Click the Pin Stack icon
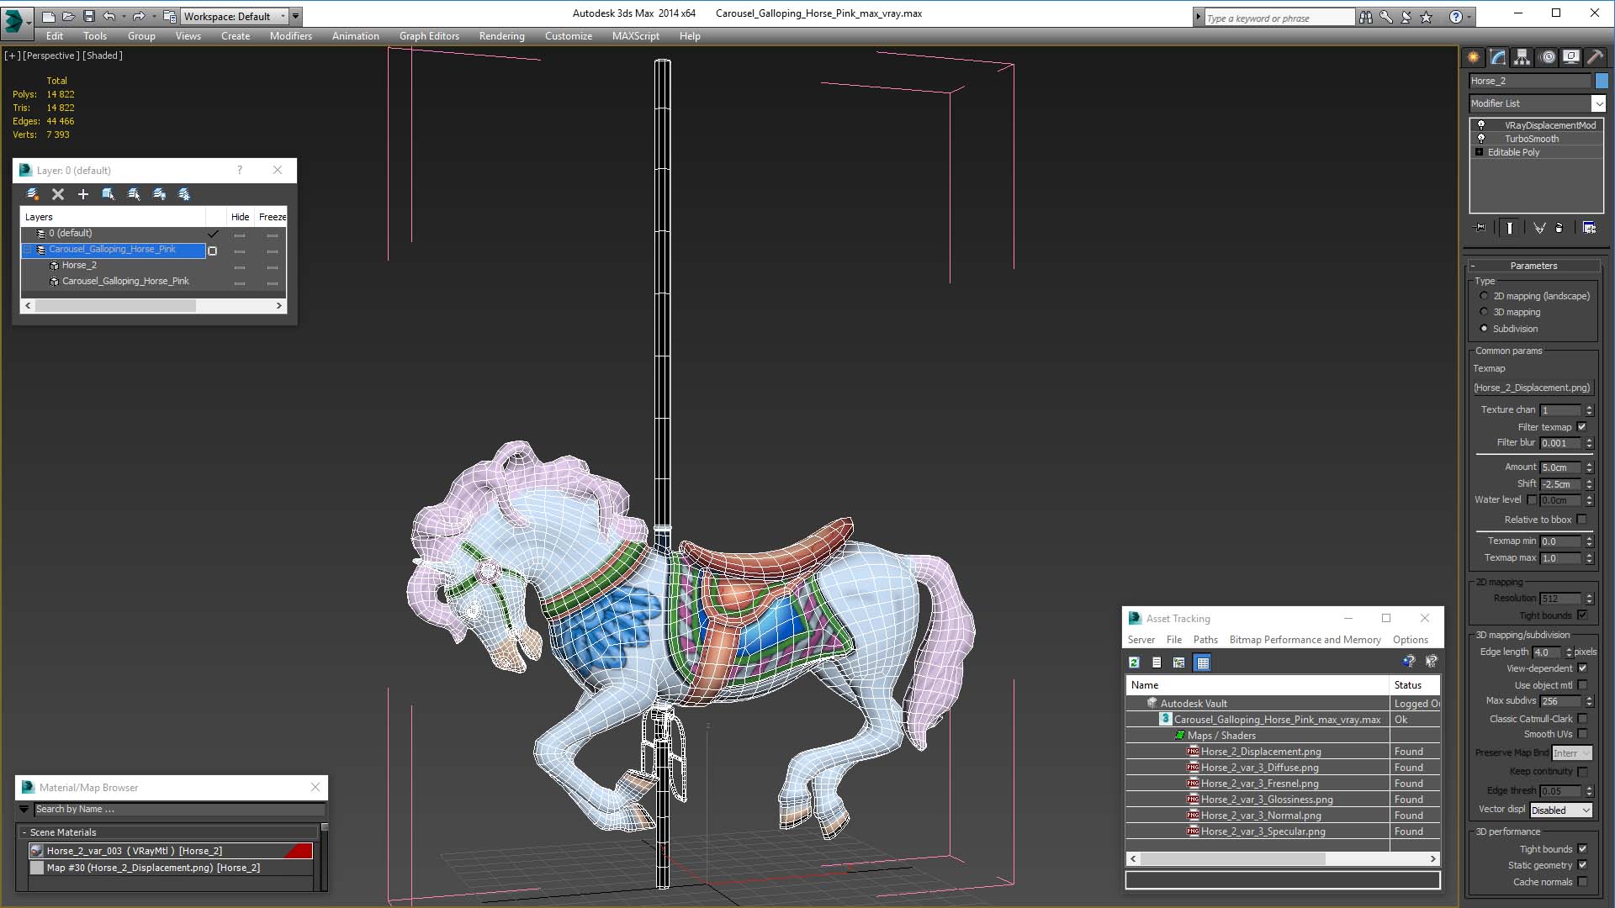This screenshot has height=908, width=1615. coord(1480,228)
